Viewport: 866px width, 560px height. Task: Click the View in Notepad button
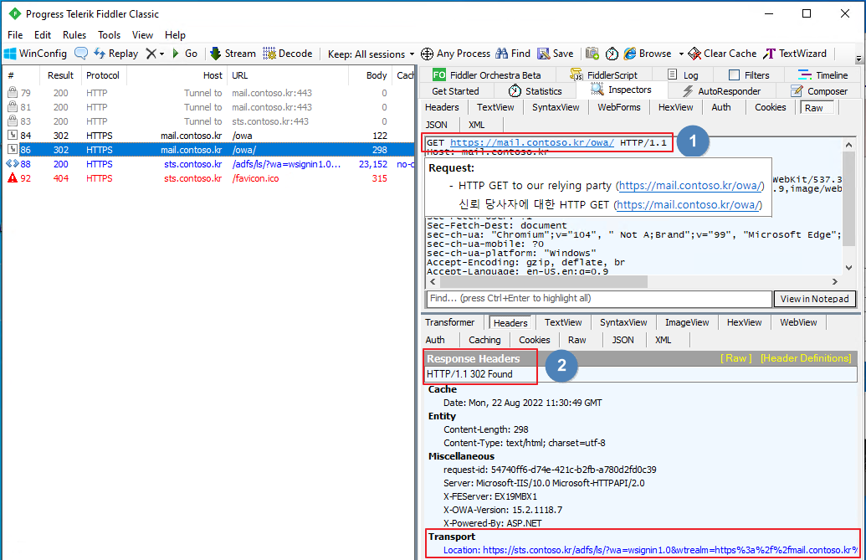(815, 299)
